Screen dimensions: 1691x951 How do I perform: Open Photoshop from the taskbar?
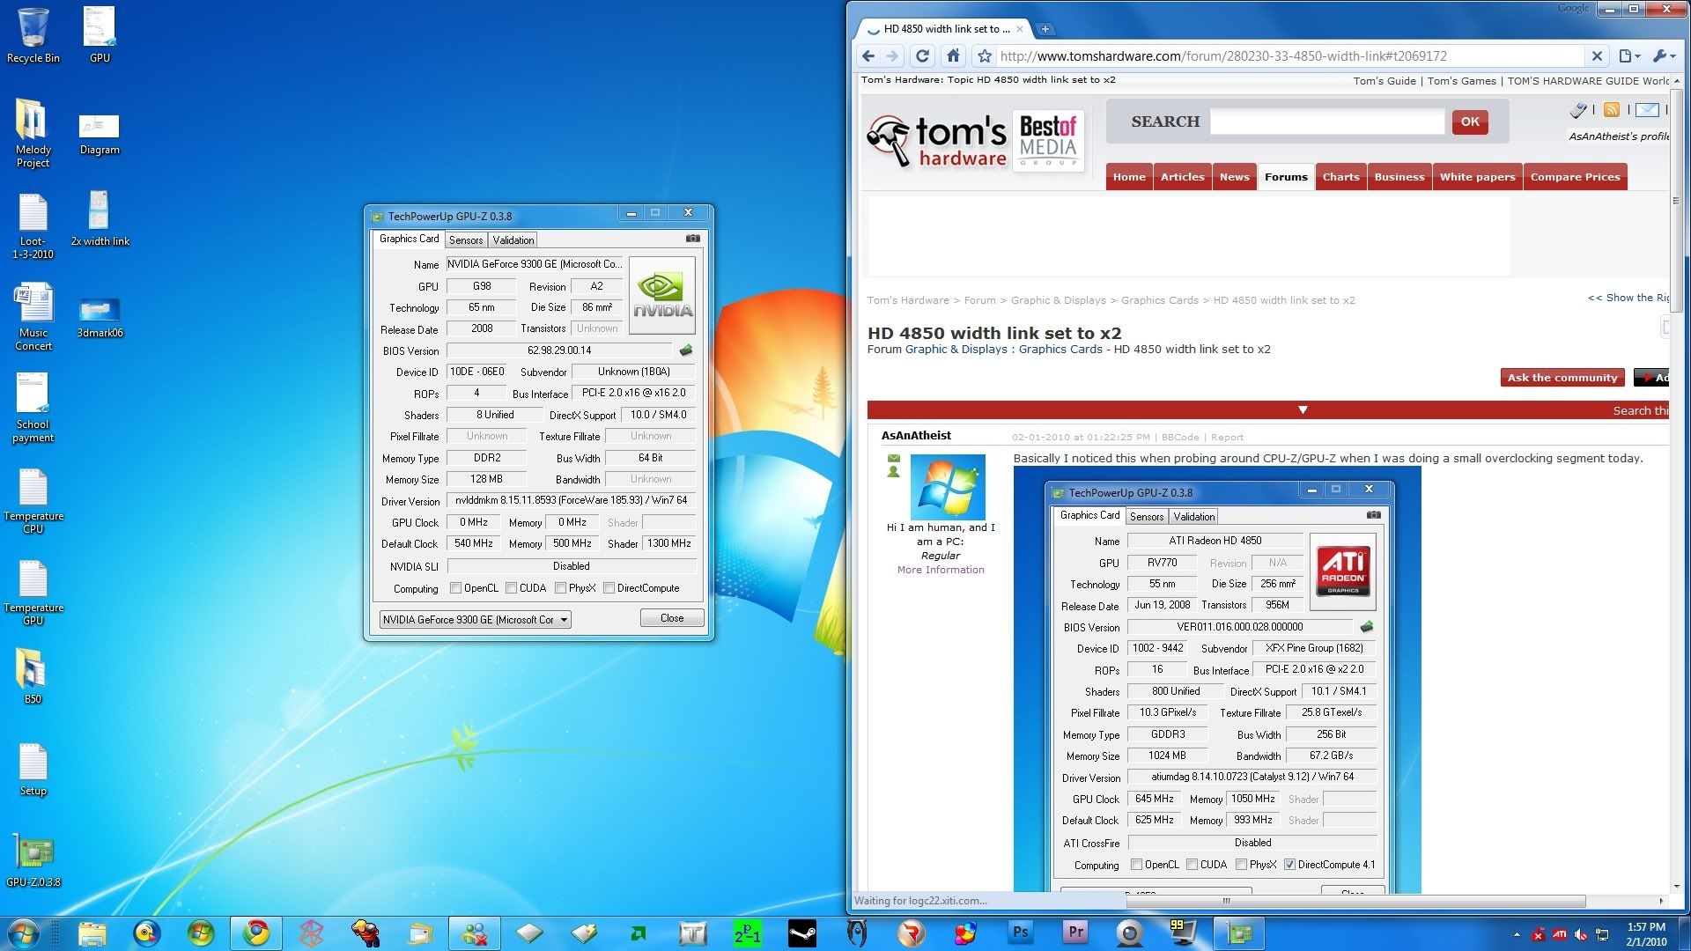point(1021,933)
